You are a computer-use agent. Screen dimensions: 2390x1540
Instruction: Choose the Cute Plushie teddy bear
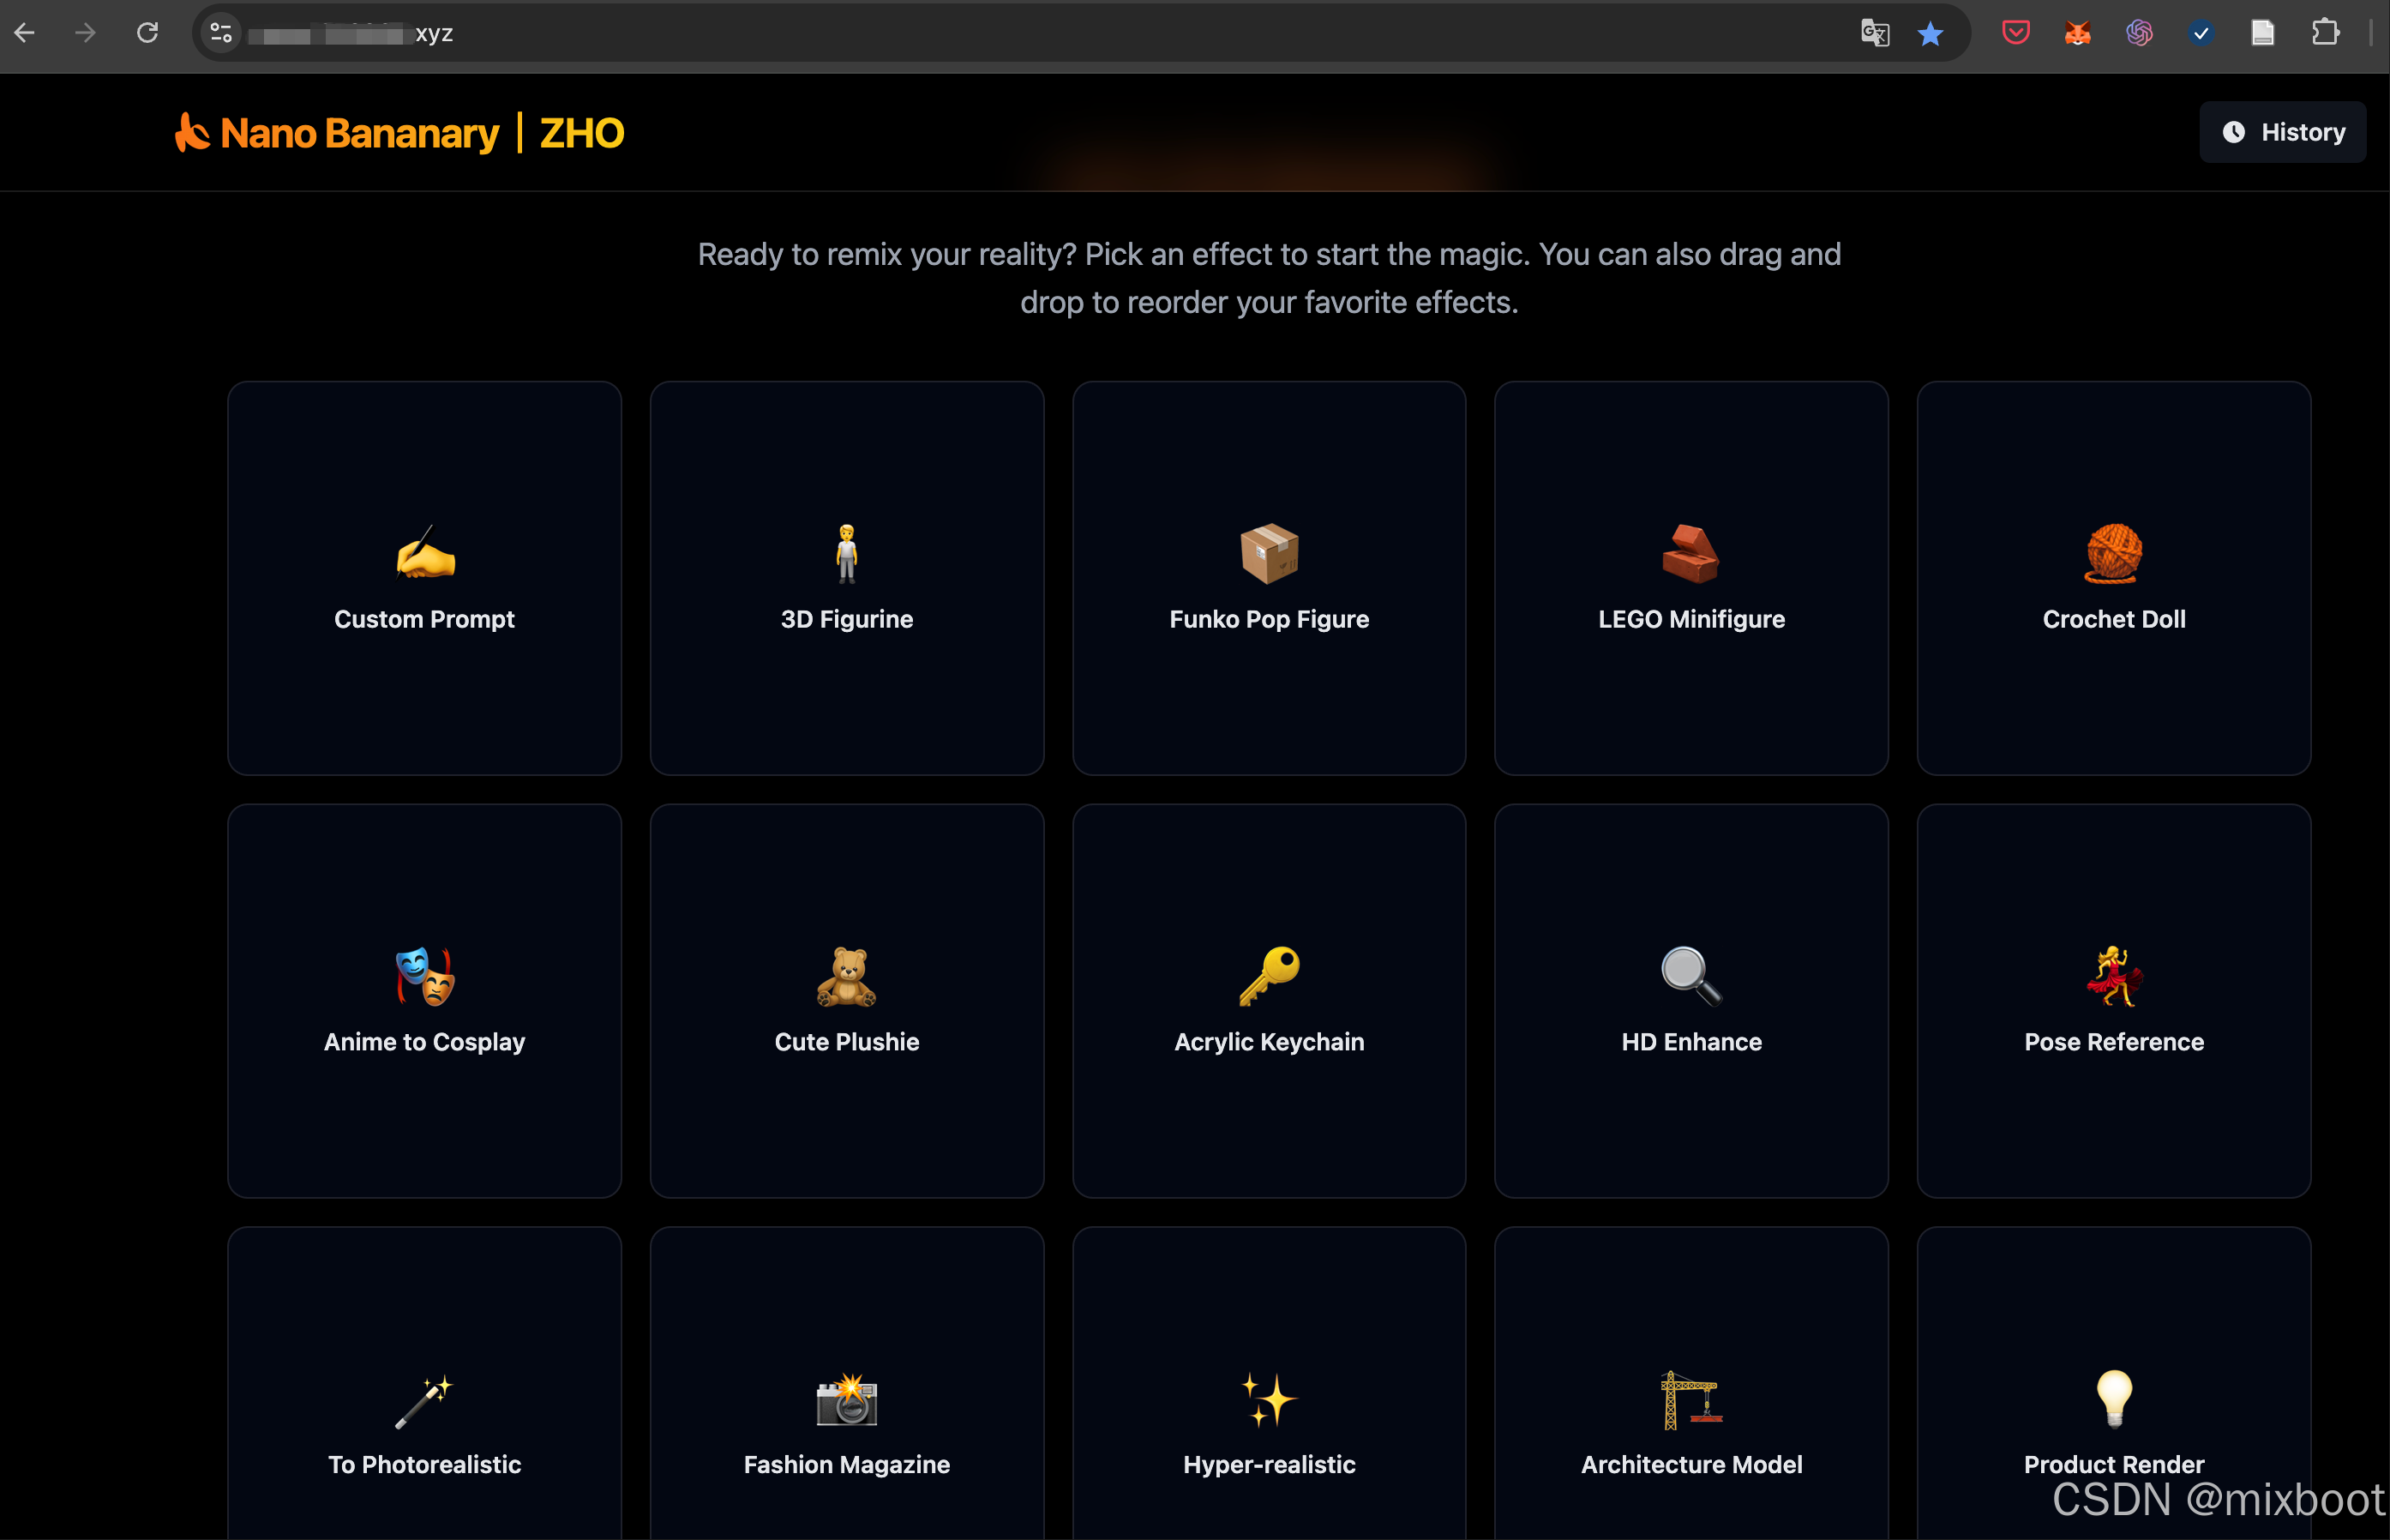(847, 976)
